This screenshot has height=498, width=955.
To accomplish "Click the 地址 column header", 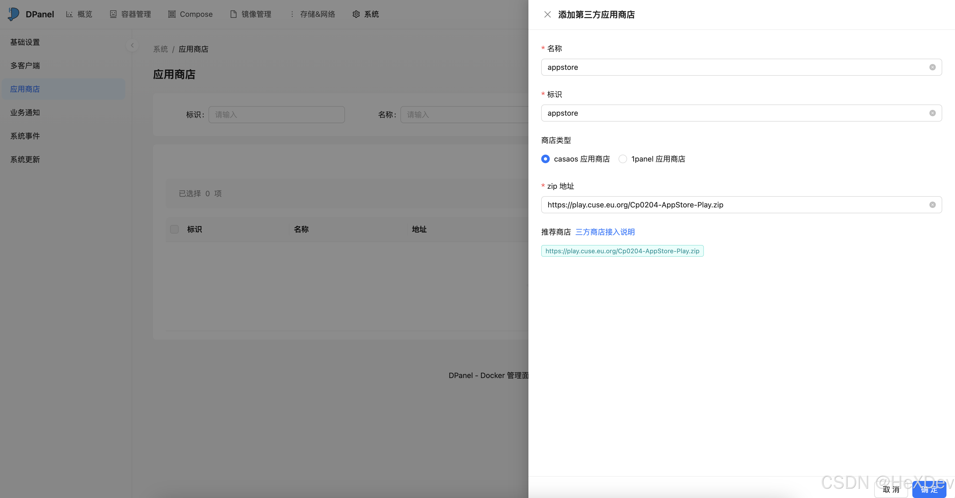I will pyautogui.click(x=419, y=230).
